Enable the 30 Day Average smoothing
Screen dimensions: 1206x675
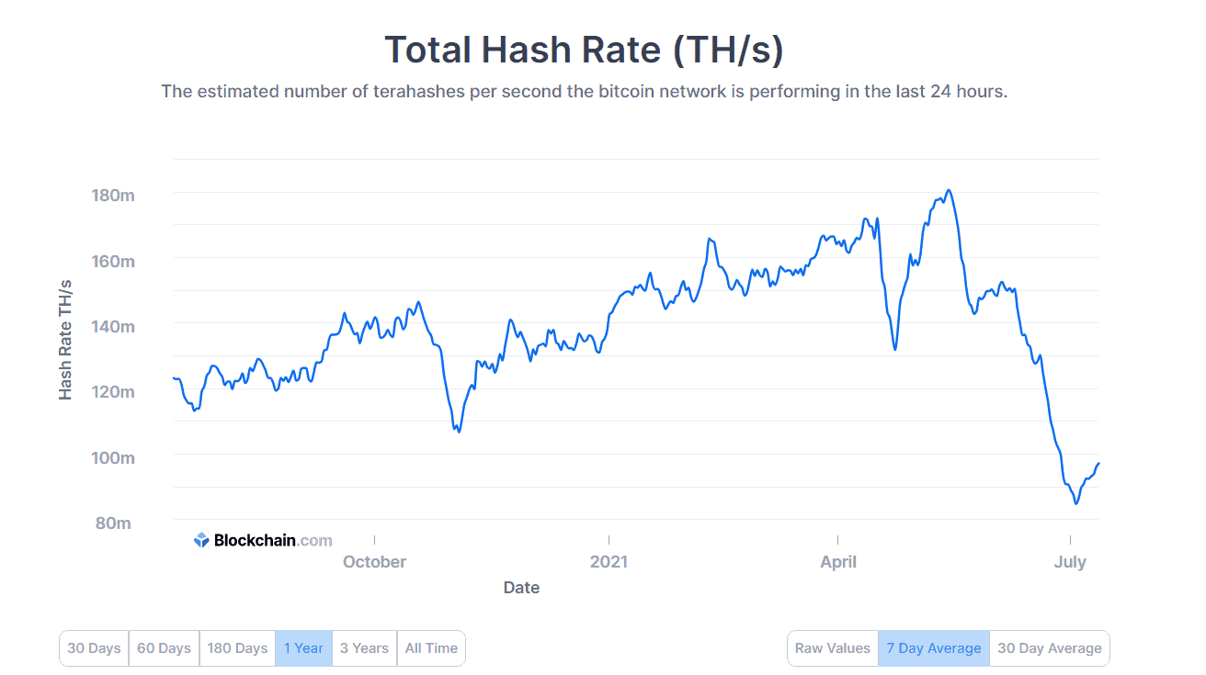(x=1049, y=647)
